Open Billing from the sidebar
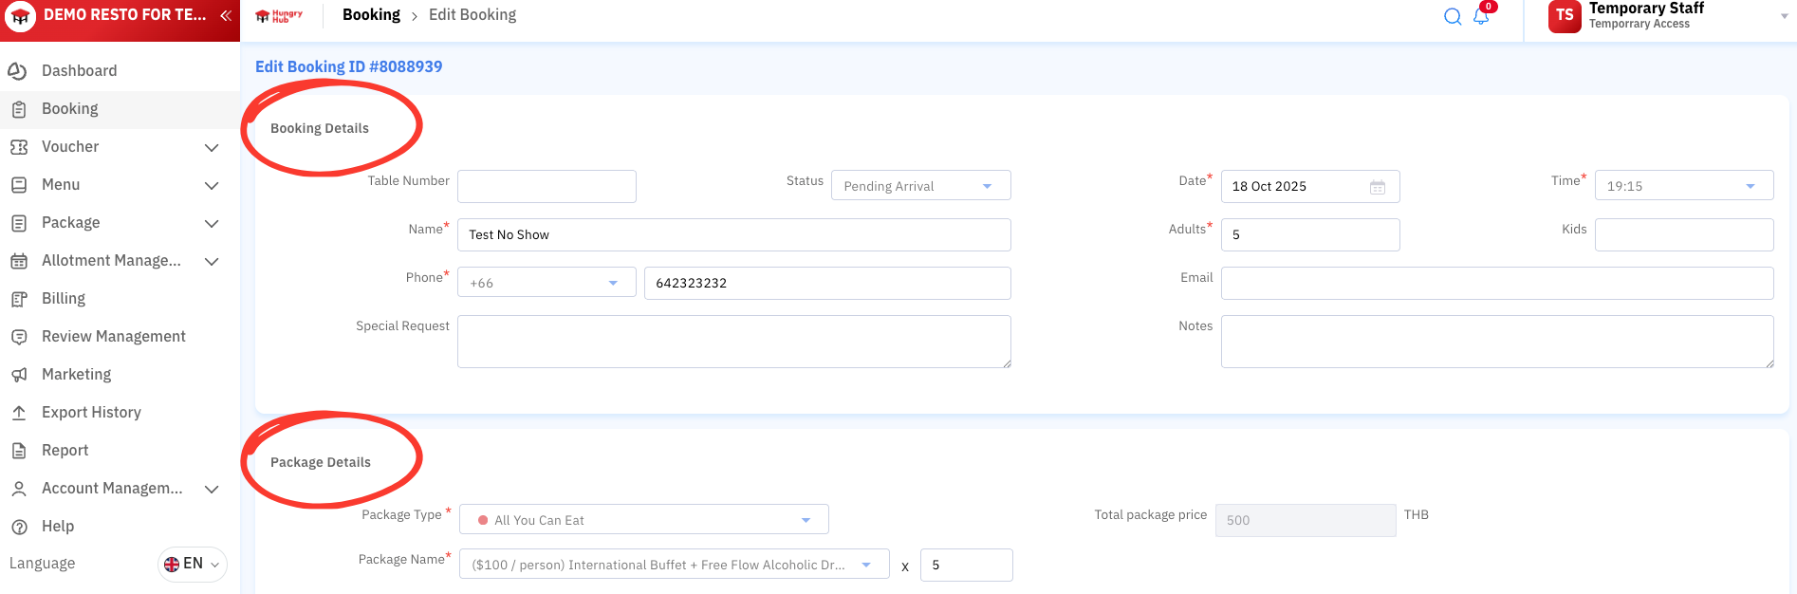 120,299
